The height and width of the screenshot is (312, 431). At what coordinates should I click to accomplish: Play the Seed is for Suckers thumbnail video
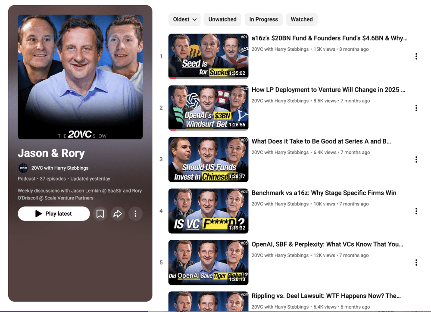208,56
